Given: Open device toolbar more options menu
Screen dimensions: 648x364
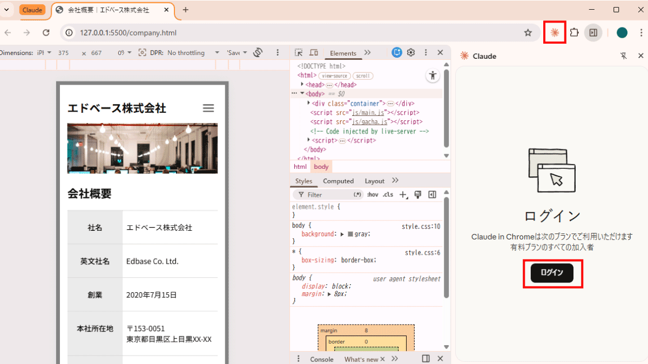Looking at the screenshot, I should 278,52.
